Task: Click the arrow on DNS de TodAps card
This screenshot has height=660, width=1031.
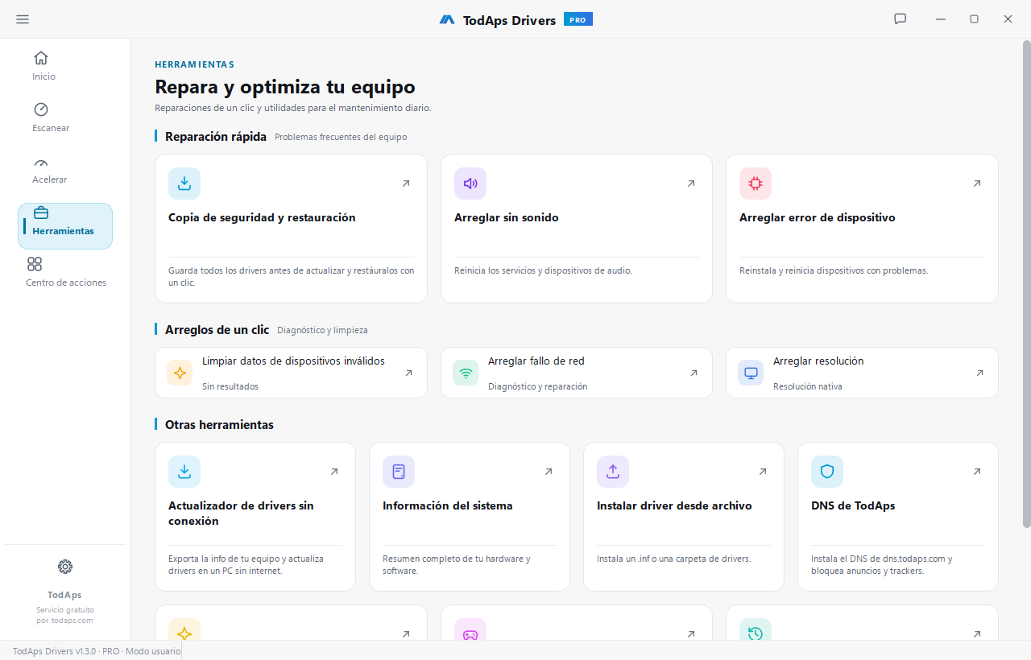Action: pyautogui.click(x=977, y=472)
